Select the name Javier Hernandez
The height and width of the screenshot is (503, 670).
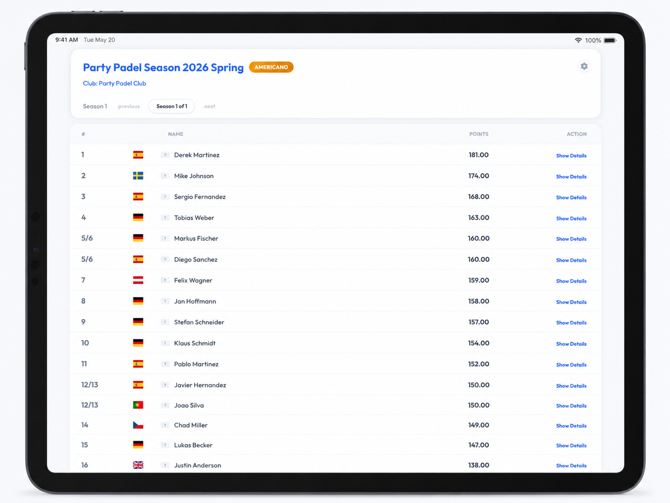click(x=200, y=385)
